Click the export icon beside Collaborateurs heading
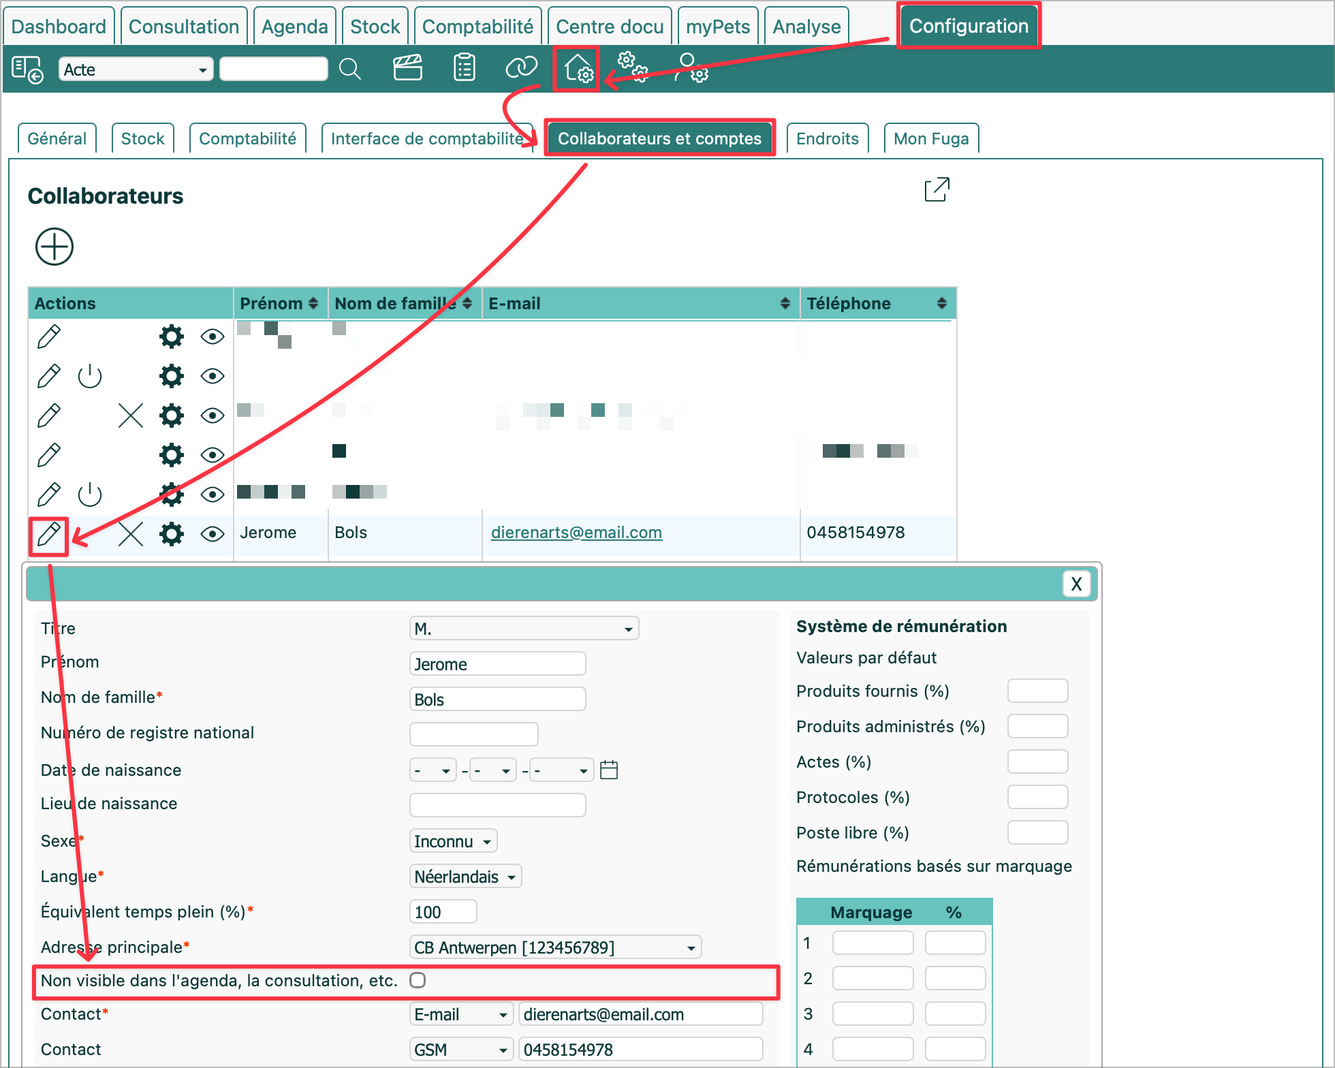Viewport: 1335px width, 1068px height. [937, 190]
